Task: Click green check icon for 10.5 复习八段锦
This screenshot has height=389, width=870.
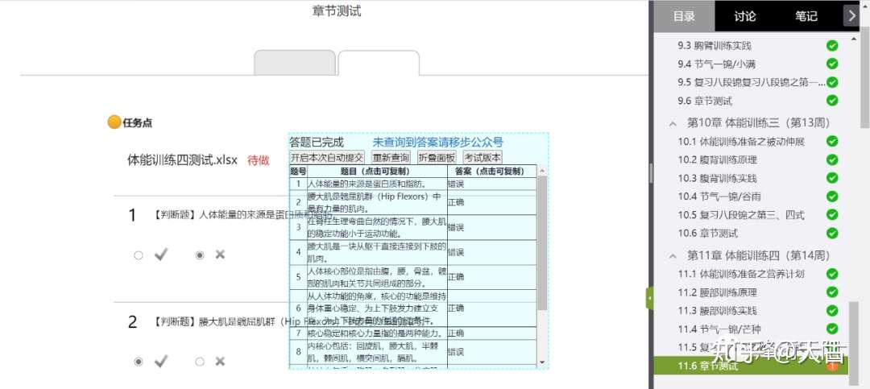Action: pyautogui.click(x=831, y=215)
